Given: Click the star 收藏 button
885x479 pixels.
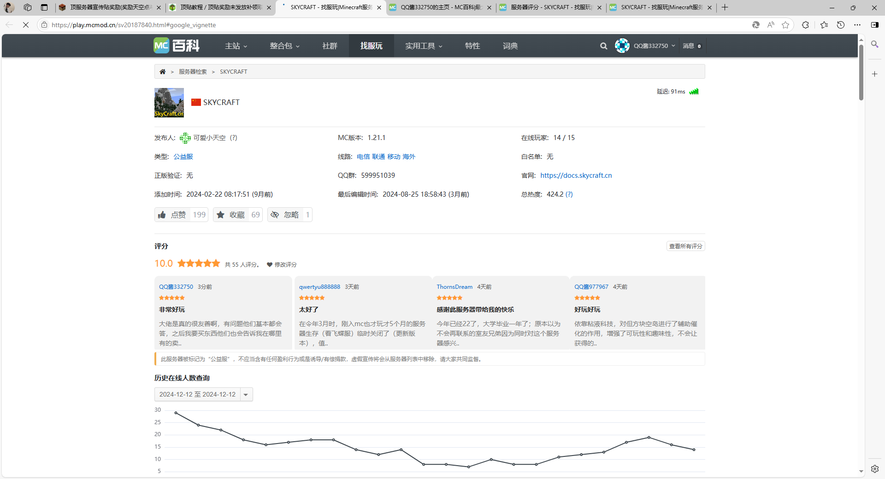Looking at the screenshot, I should tap(237, 215).
